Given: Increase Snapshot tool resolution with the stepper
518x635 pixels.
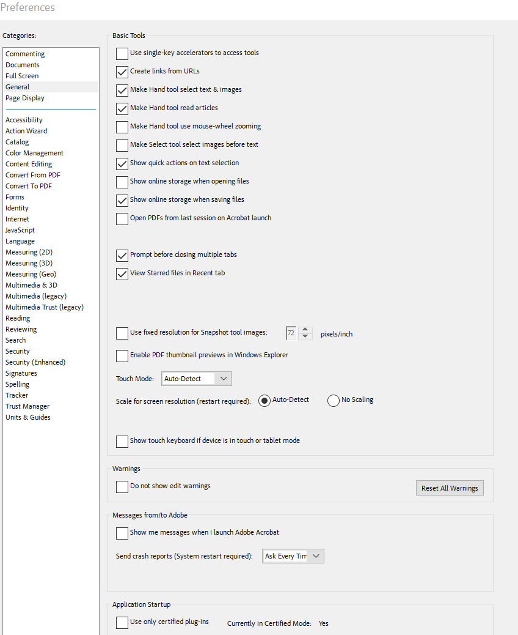Looking at the screenshot, I should [x=305, y=330].
